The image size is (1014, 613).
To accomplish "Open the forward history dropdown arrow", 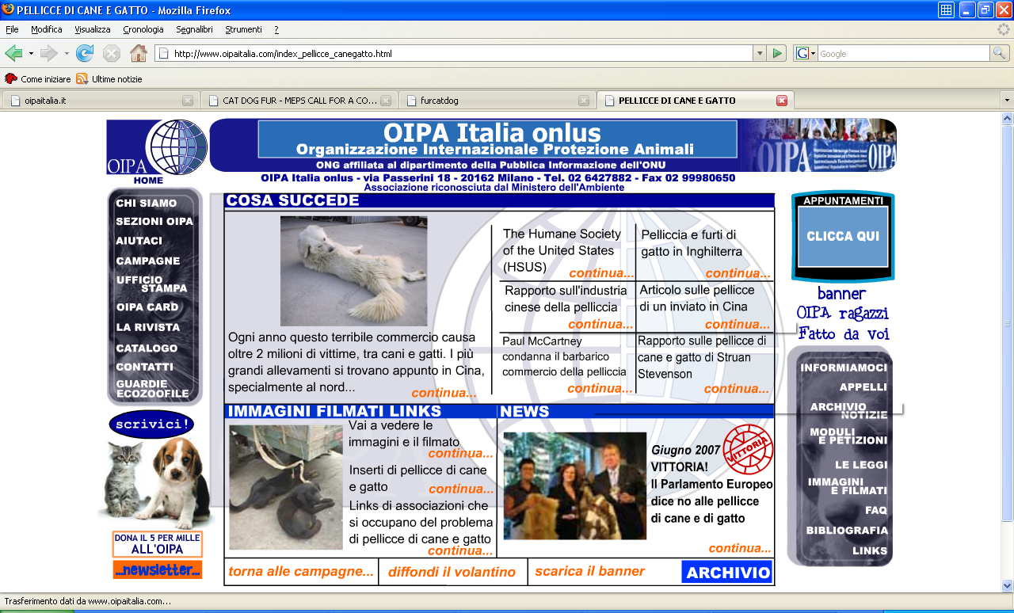I will [x=67, y=53].
